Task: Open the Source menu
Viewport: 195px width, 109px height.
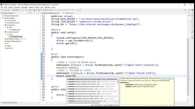Action: click(x=11, y=7)
